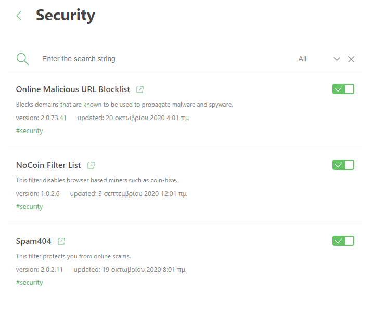
Task: Open Online Malicious URL Blocklist external link
Action: pyautogui.click(x=140, y=89)
